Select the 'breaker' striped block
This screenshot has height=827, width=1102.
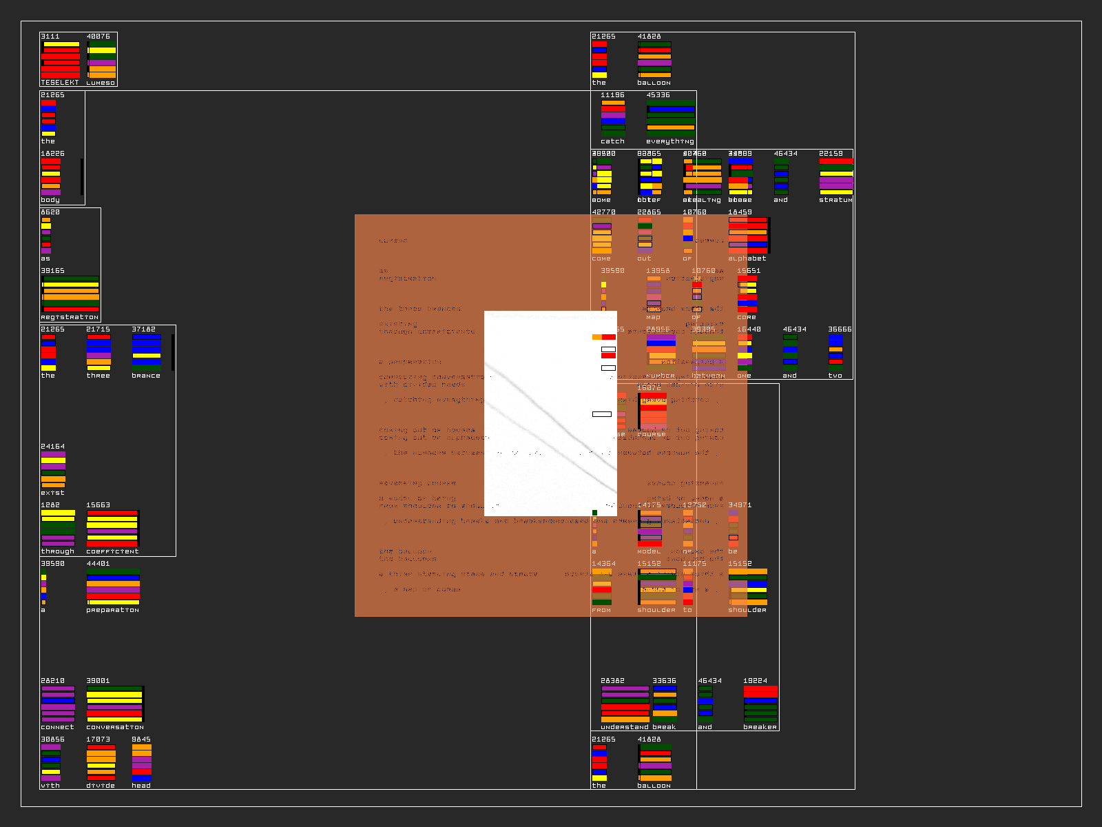click(760, 704)
